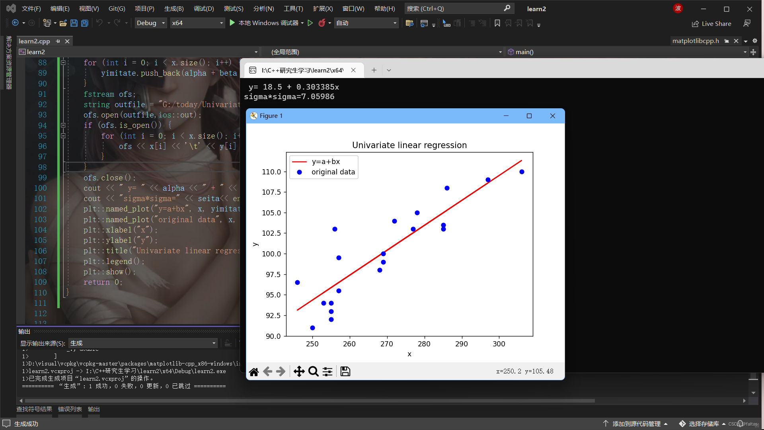
Task: Open the Git(G) menu
Action: (117, 8)
